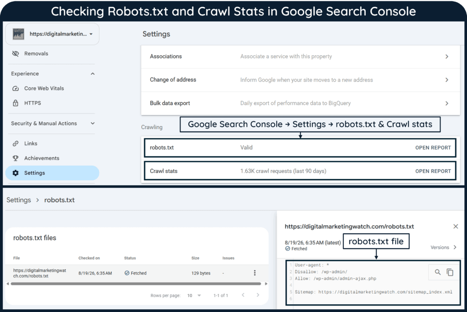Viewport: 467px width, 312px height.
Task: Expand Security & Manual Actions section
Action: (x=93, y=123)
